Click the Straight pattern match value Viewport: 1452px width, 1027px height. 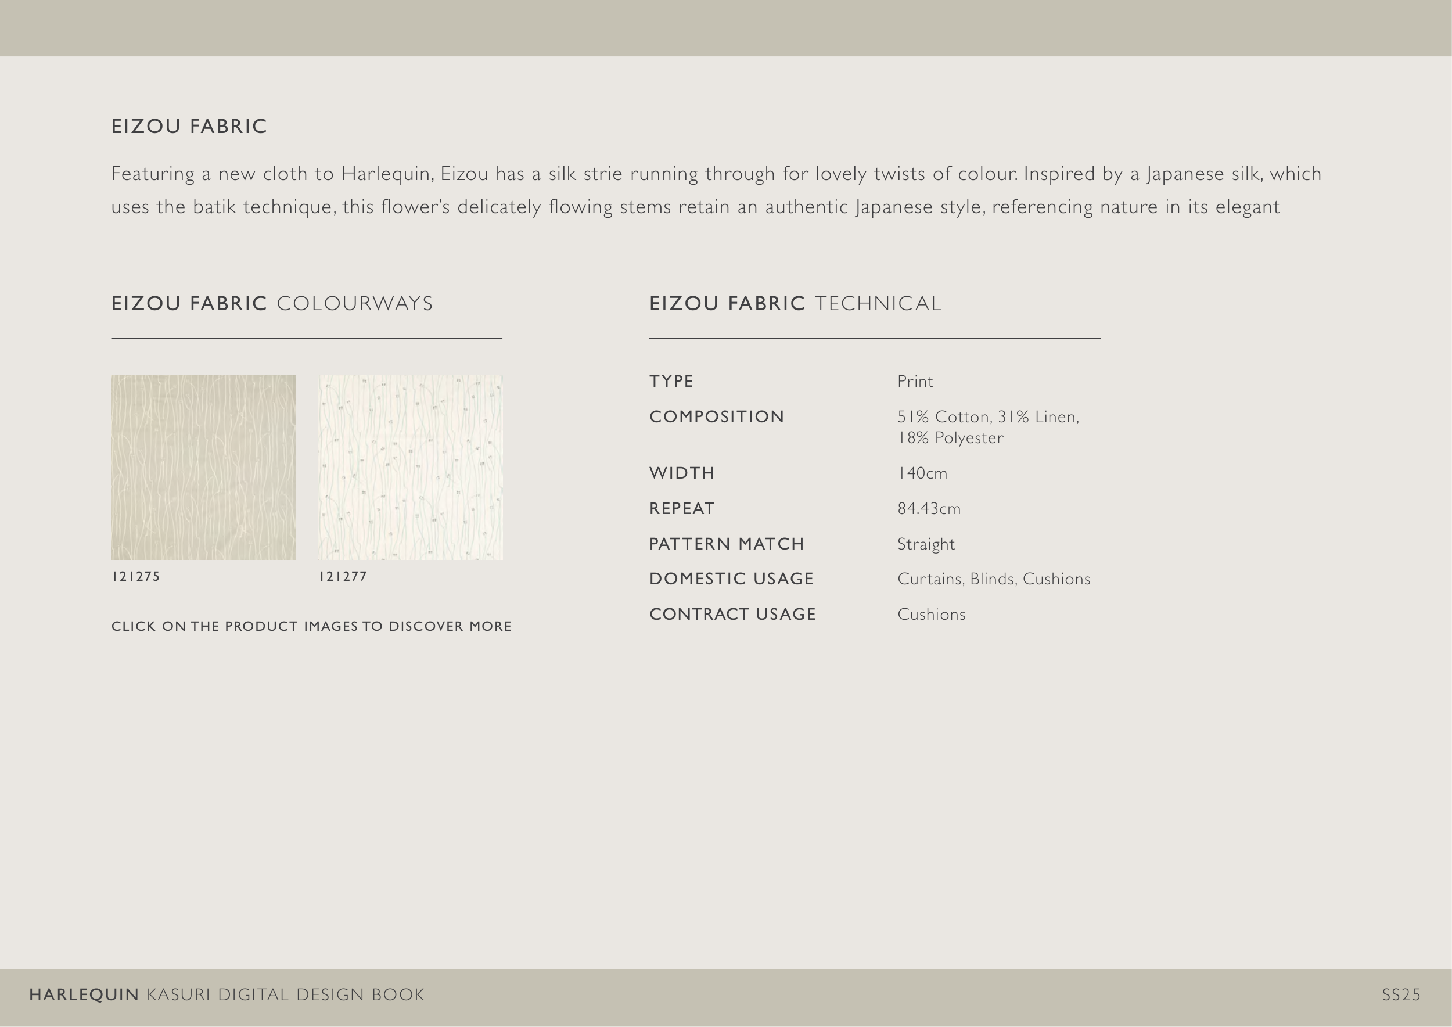(926, 544)
